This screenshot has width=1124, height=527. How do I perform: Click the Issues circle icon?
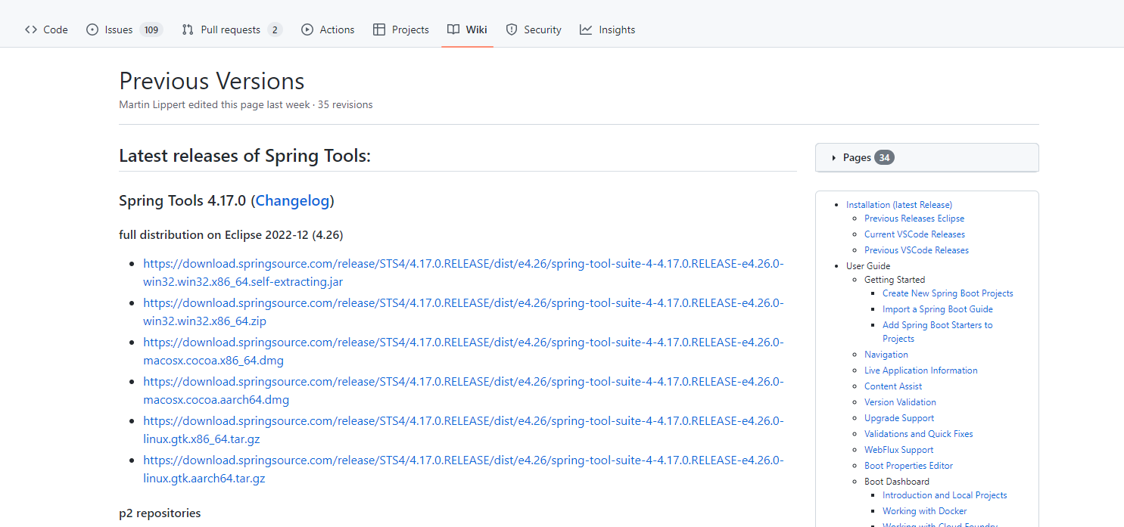coord(92,29)
